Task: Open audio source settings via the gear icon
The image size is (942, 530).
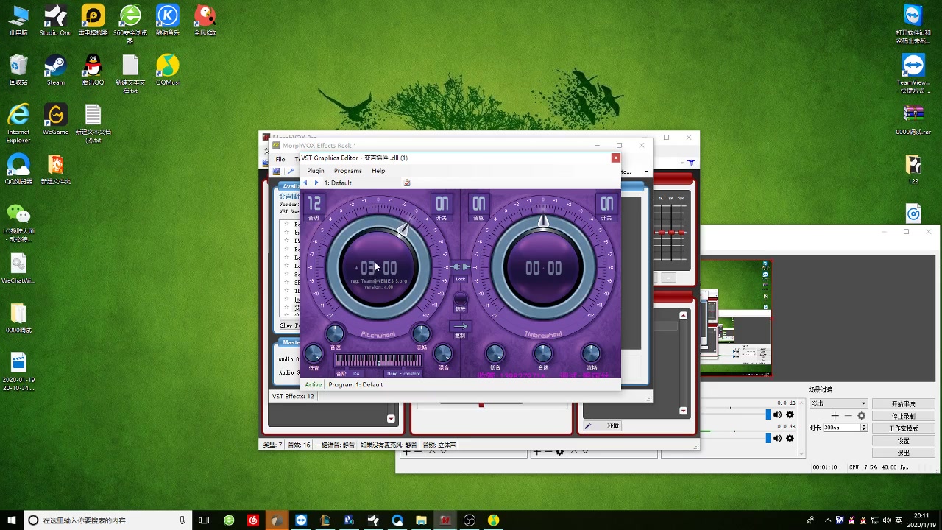Action: point(790,414)
